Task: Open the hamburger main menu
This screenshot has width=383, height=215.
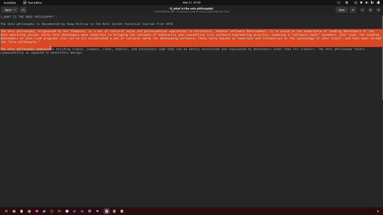Action: click(353, 10)
